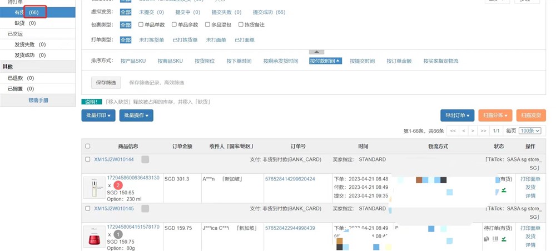Collapse the filter panel with the up-arrow handle
556x251 pixels.
coord(316,52)
